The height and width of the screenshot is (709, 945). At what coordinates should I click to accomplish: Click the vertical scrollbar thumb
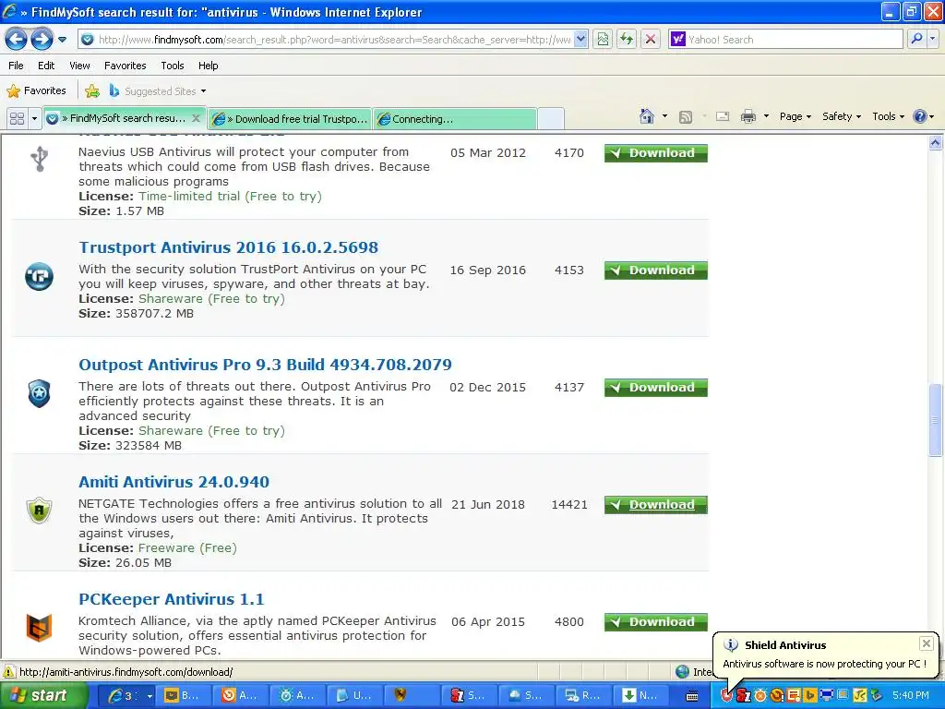(x=935, y=420)
